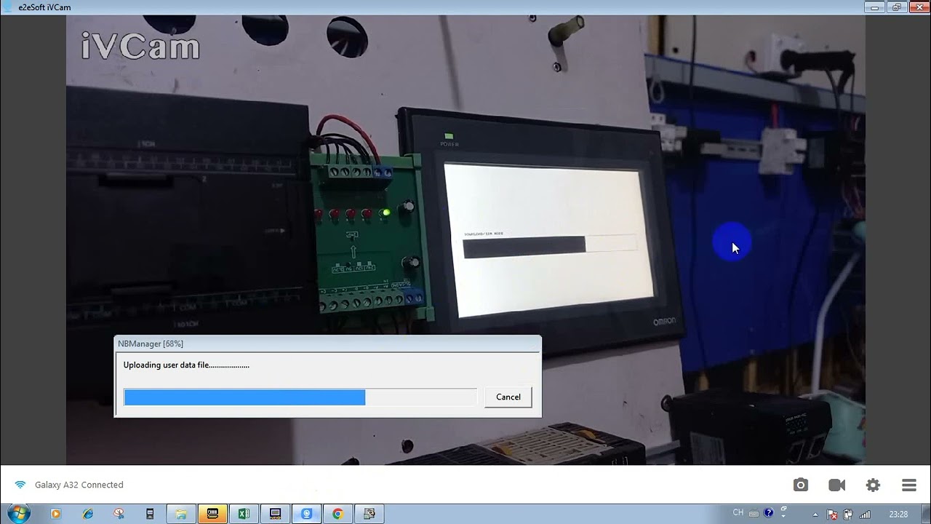Click the Uploading user data file message

pyautogui.click(x=186, y=365)
